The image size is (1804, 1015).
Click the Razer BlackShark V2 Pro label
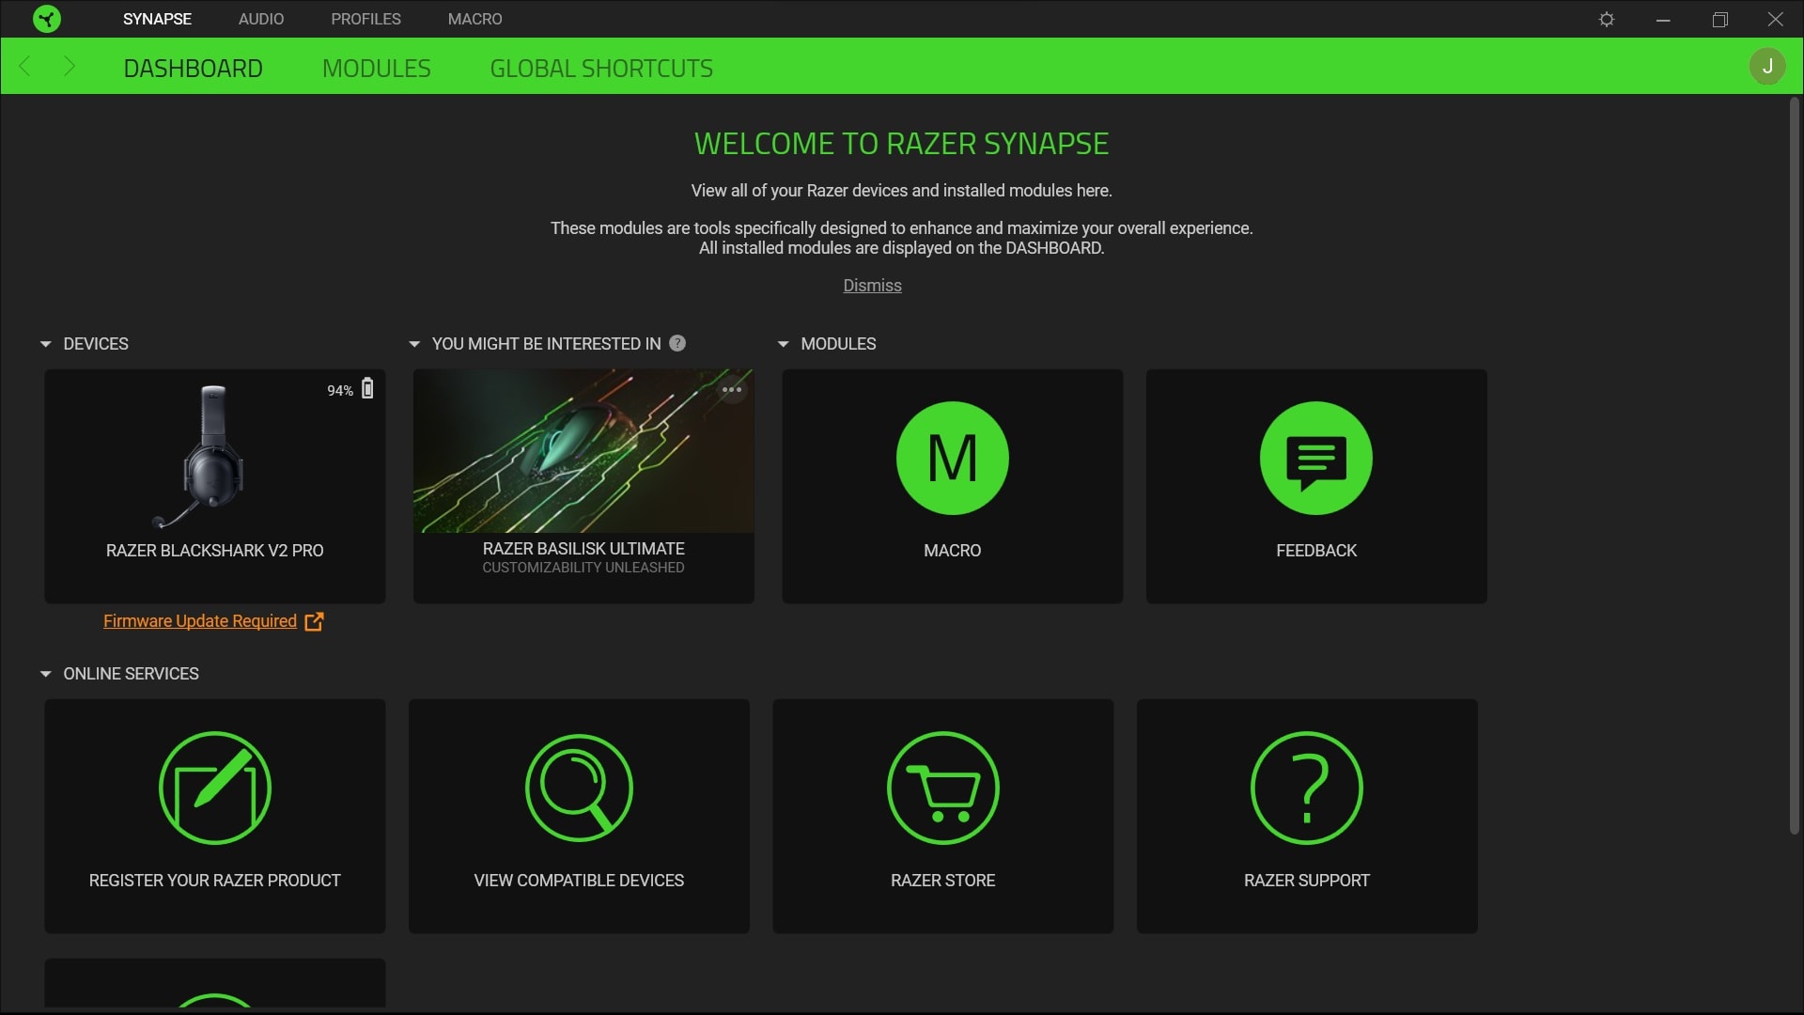click(215, 551)
